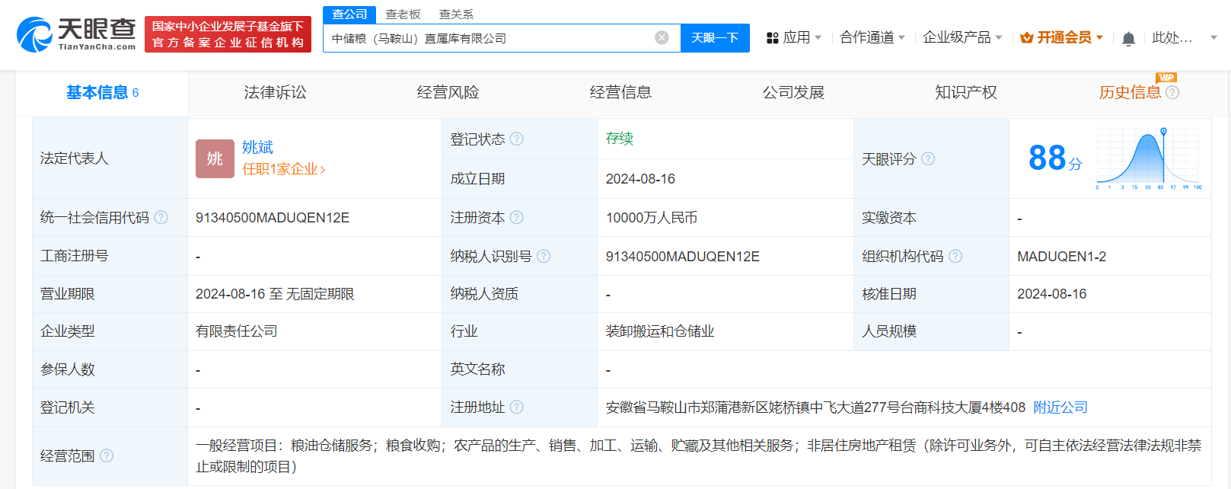Viewport: 1231px width, 489px height.
Task: Click 2024-08-16 至 无固定期限 value
Action: (x=275, y=294)
